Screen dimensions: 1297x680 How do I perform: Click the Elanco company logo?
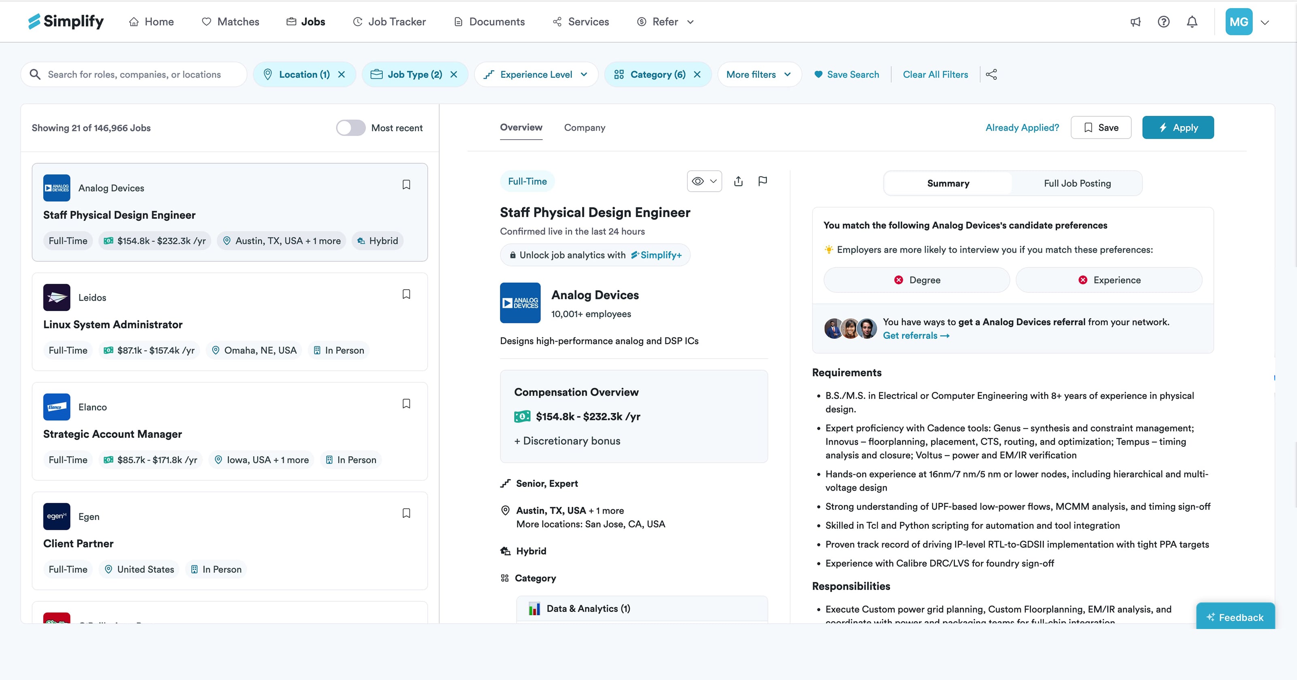click(56, 407)
